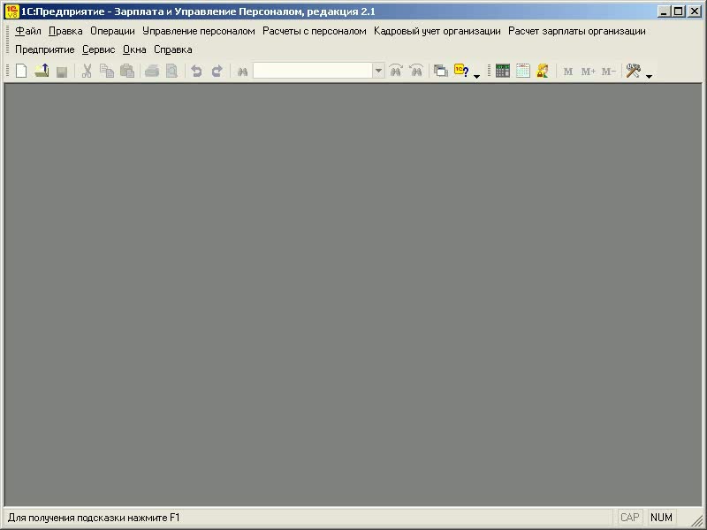Open the Сервис menu
The image size is (707, 530).
[98, 49]
